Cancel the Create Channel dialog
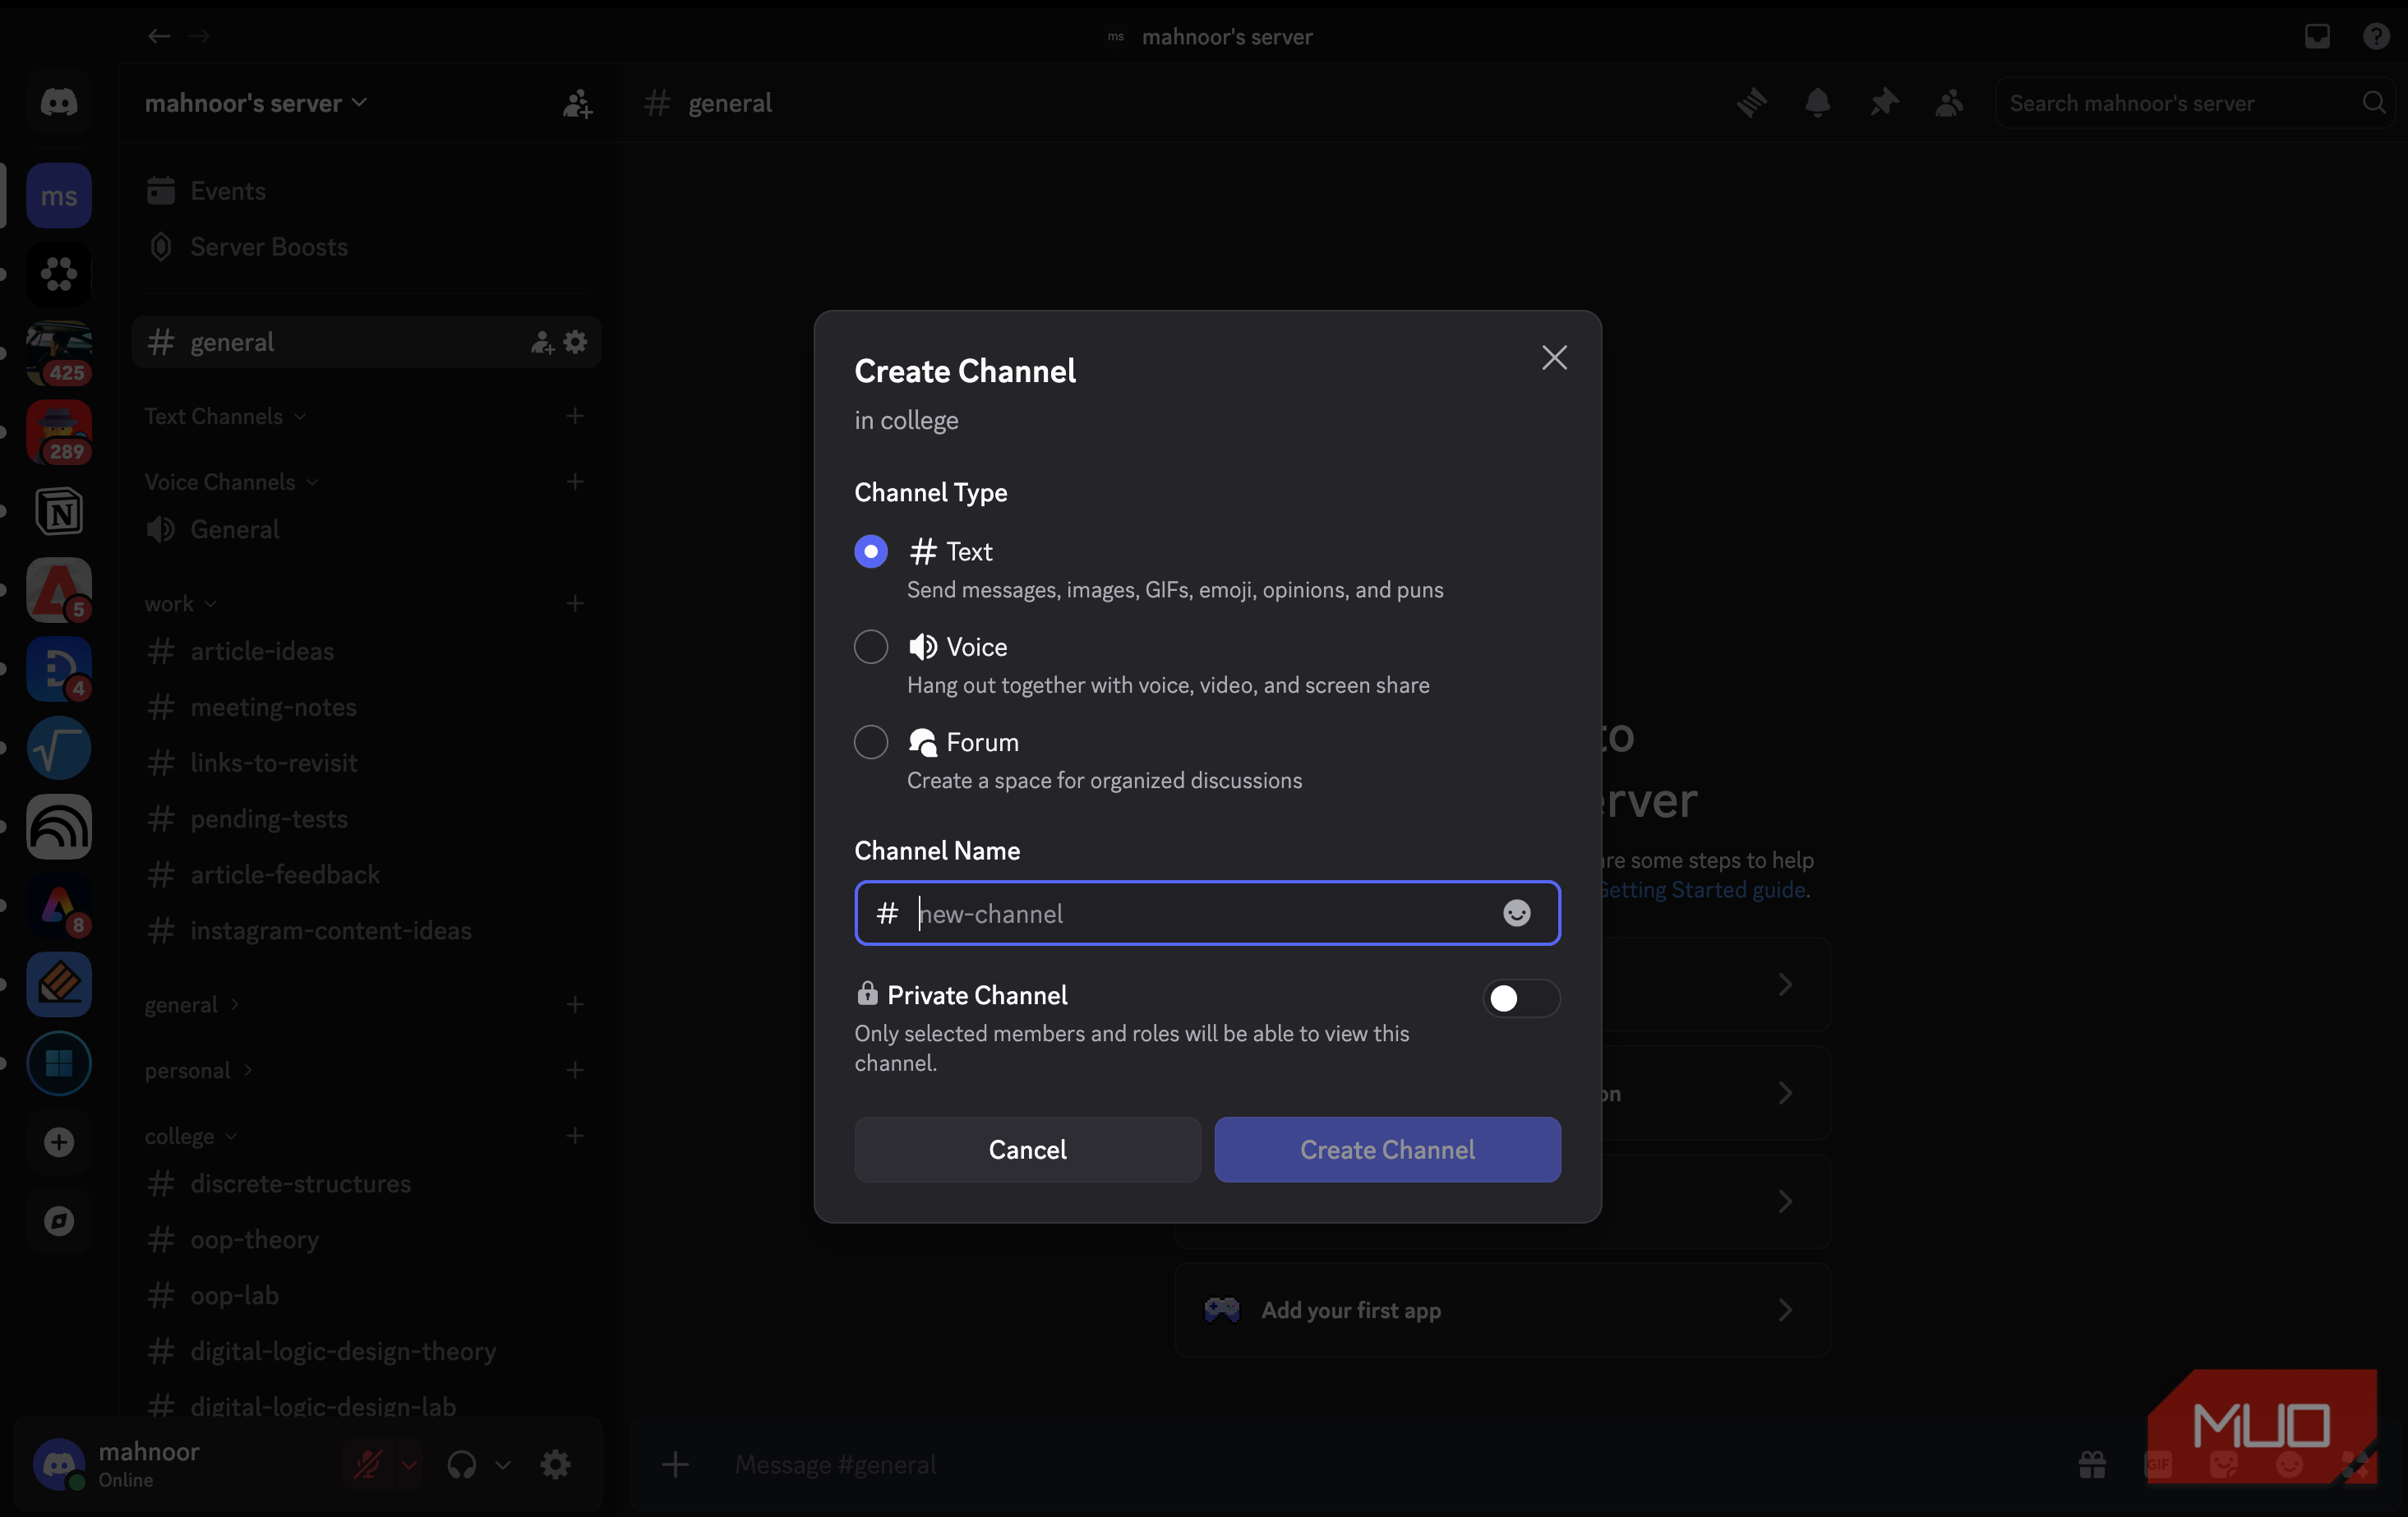 point(1027,1149)
